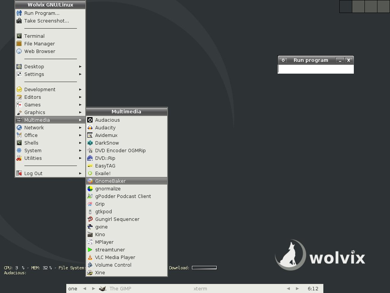The width and height of the screenshot is (390, 293).
Task: Select the third workspace in the pager
Action: pyautogui.click(x=371, y=6)
